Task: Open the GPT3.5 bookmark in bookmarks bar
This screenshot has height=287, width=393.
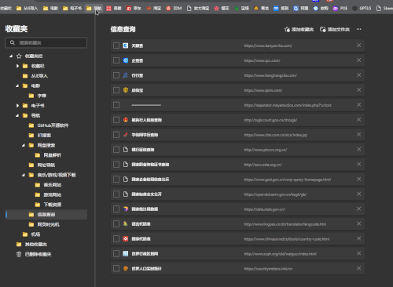Action: 362,9
